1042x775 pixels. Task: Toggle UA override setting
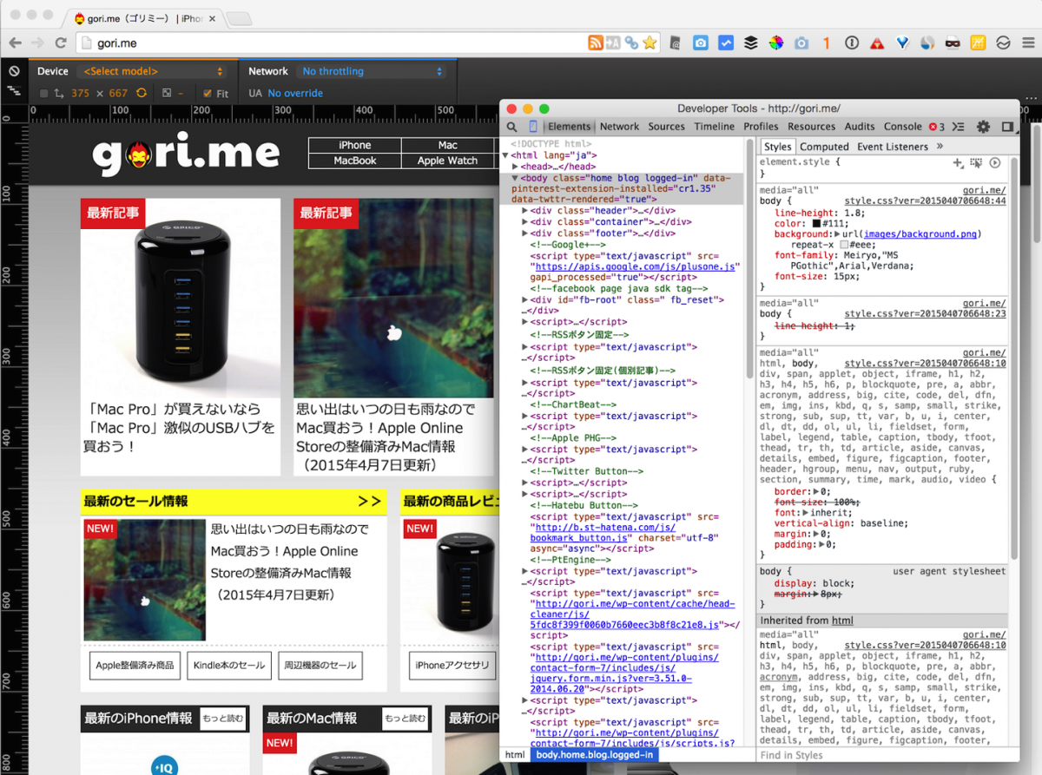click(297, 93)
